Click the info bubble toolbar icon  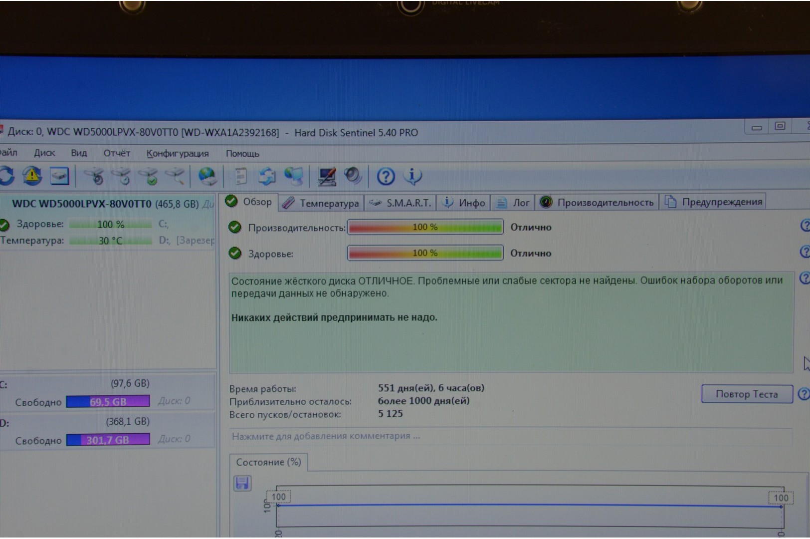[412, 176]
